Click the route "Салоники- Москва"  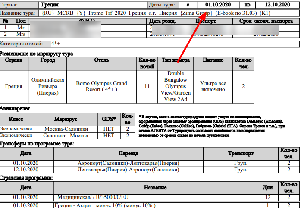pyautogui.click(x=66, y=136)
